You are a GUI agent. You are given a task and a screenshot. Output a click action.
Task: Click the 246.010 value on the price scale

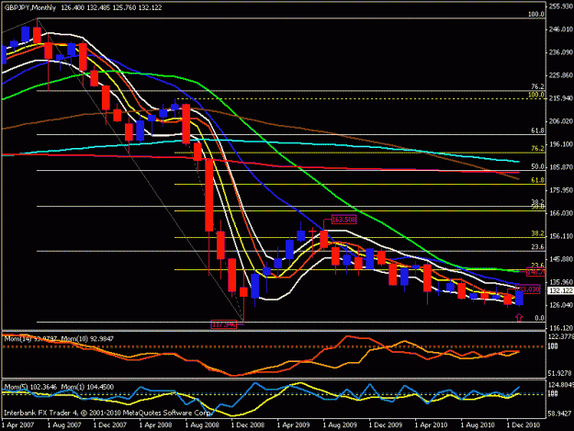pos(560,29)
